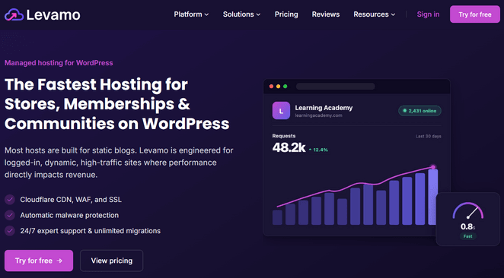The width and height of the screenshot is (504, 278).
Task: Click the Last 30 days label
Action: click(x=428, y=136)
